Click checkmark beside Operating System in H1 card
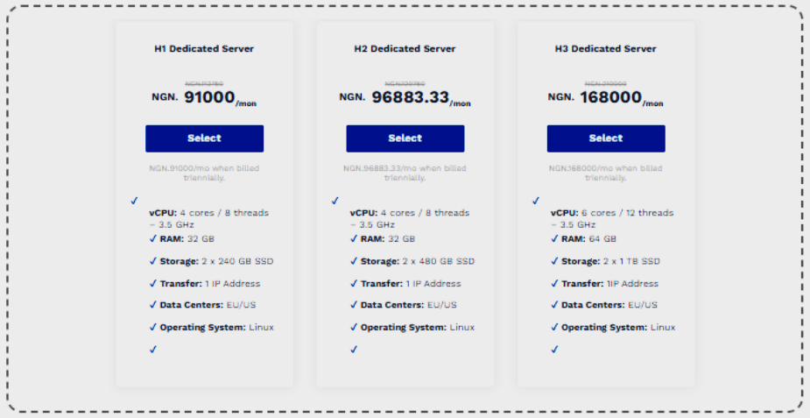This screenshot has width=810, height=418. click(x=153, y=328)
